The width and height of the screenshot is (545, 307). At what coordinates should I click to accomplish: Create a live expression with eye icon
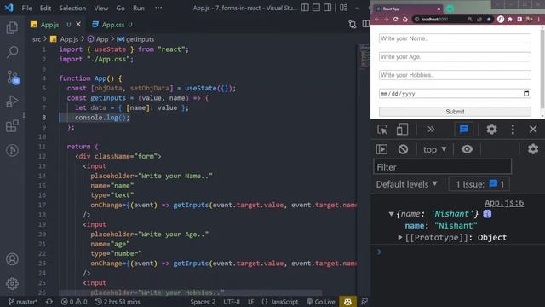(467, 149)
